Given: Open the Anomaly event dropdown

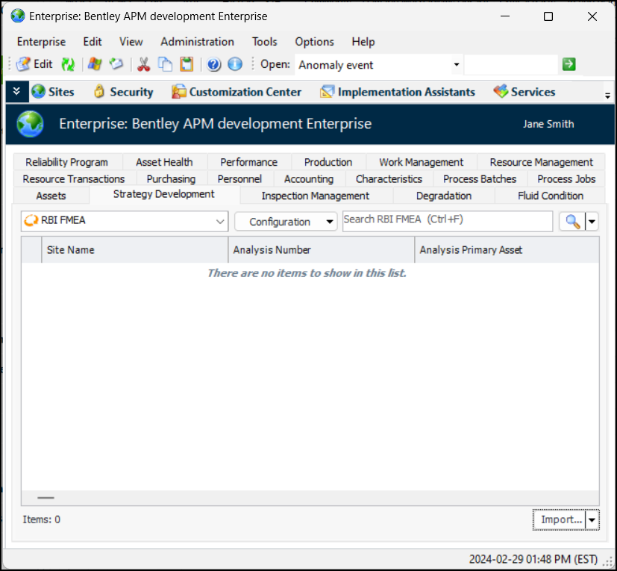Looking at the screenshot, I should click(x=457, y=65).
